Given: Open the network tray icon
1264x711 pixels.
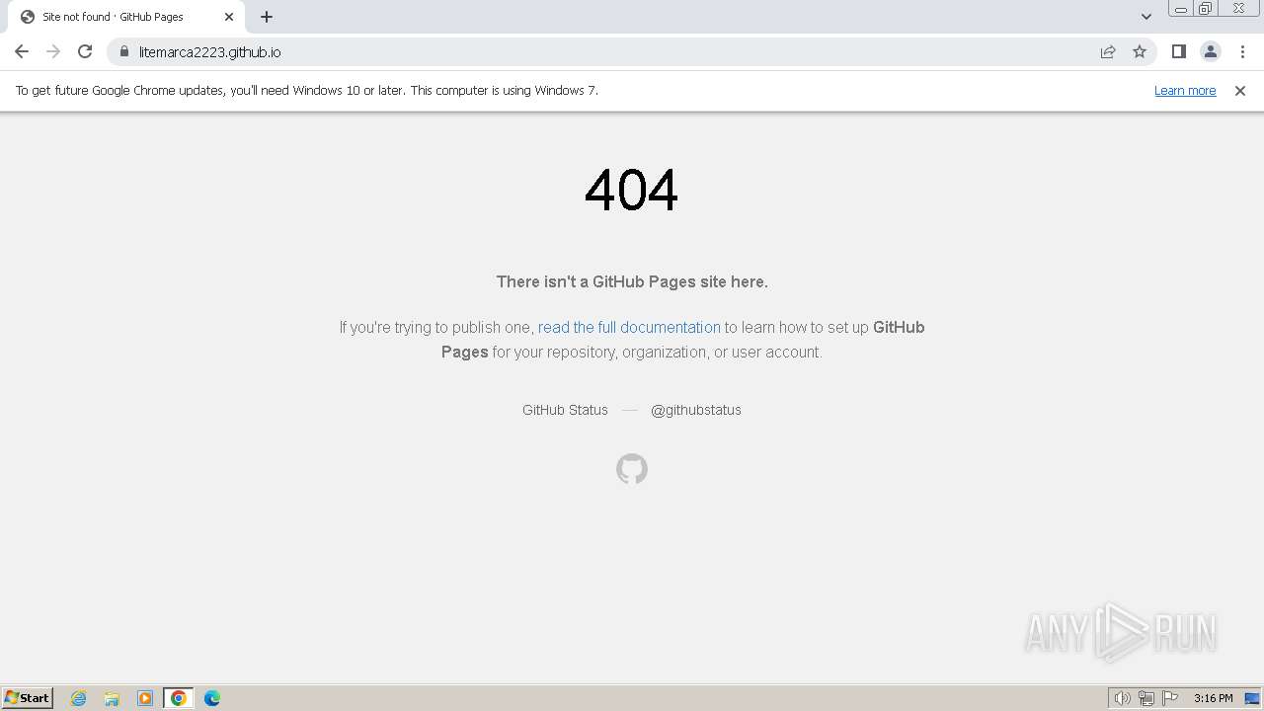Looking at the screenshot, I should pyautogui.click(x=1146, y=698).
